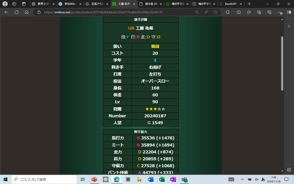
Task: Click the back navigation arrow
Action: (6, 12)
